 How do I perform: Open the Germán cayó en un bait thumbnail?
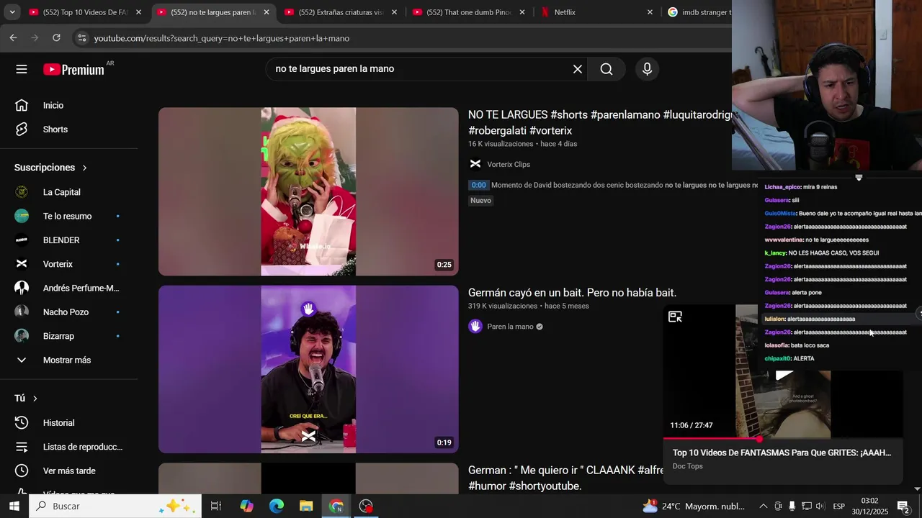[308, 369]
